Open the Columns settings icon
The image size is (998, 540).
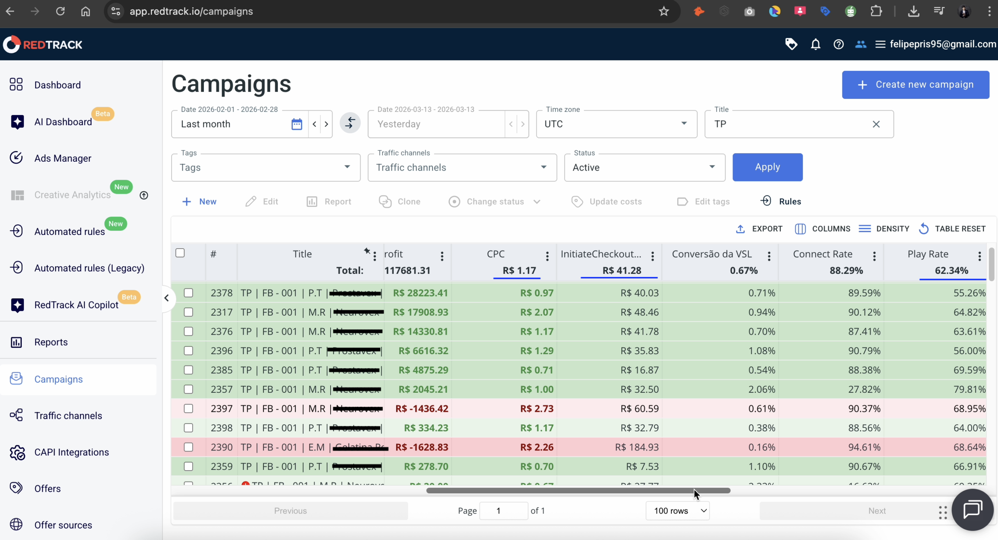[x=800, y=229]
